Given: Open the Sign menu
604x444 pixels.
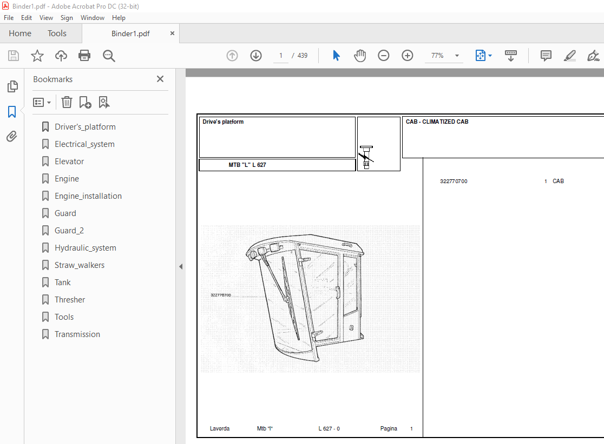Looking at the screenshot, I should point(67,18).
